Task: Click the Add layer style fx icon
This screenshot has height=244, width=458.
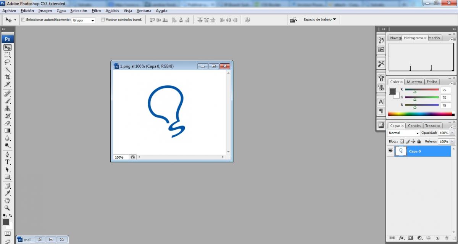Action: [402, 238]
